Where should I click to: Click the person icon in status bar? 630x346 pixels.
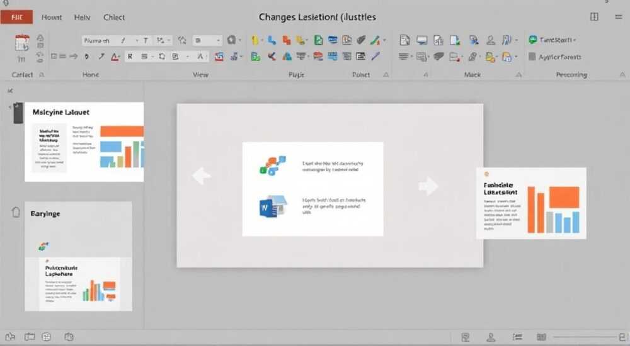491,337
